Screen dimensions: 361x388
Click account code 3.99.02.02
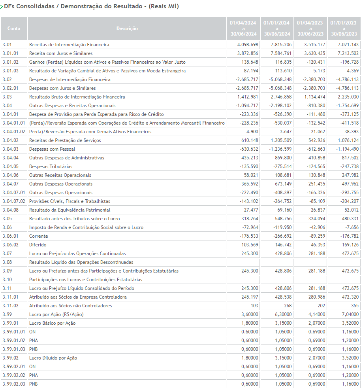(x=13, y=375)
